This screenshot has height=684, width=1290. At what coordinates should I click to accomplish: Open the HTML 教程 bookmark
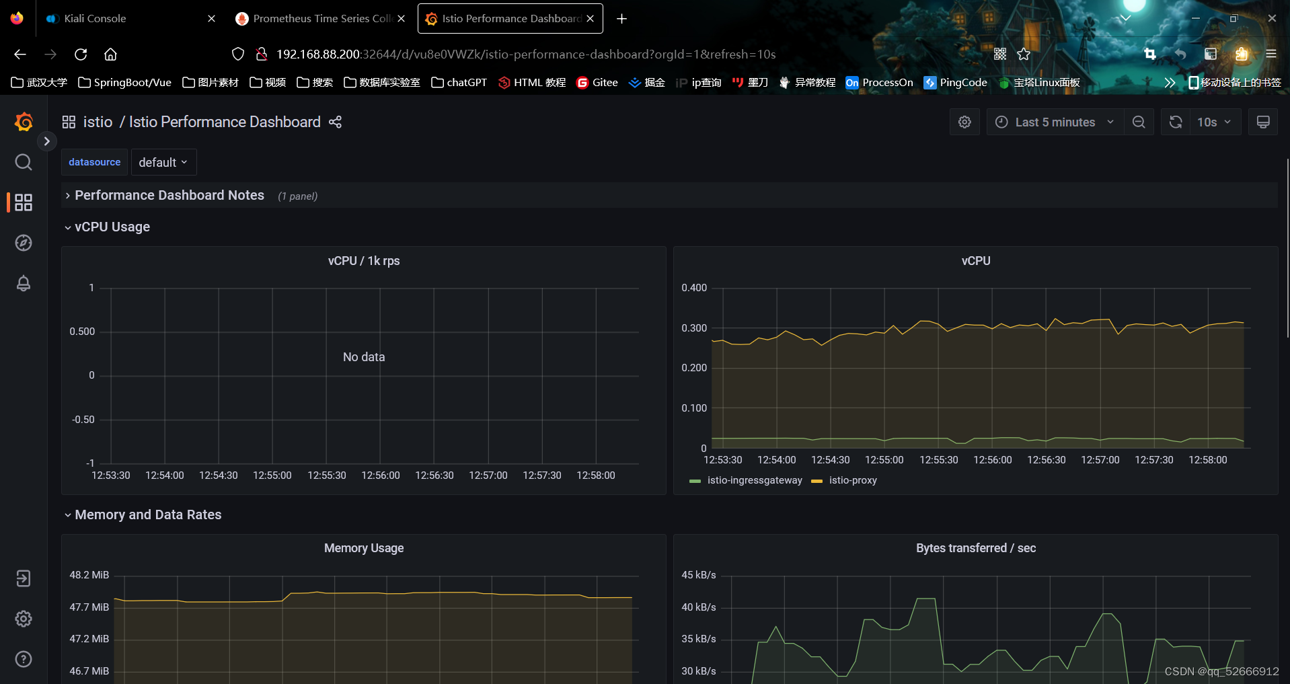coord(532,82)
